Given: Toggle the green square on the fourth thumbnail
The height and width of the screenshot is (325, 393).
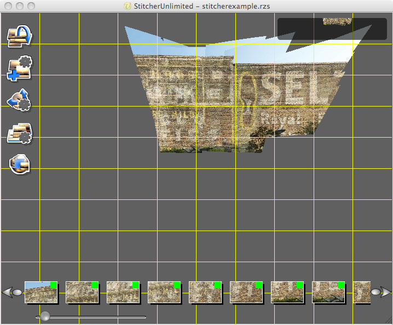Looking at the screenshot, I should (177, 285).
